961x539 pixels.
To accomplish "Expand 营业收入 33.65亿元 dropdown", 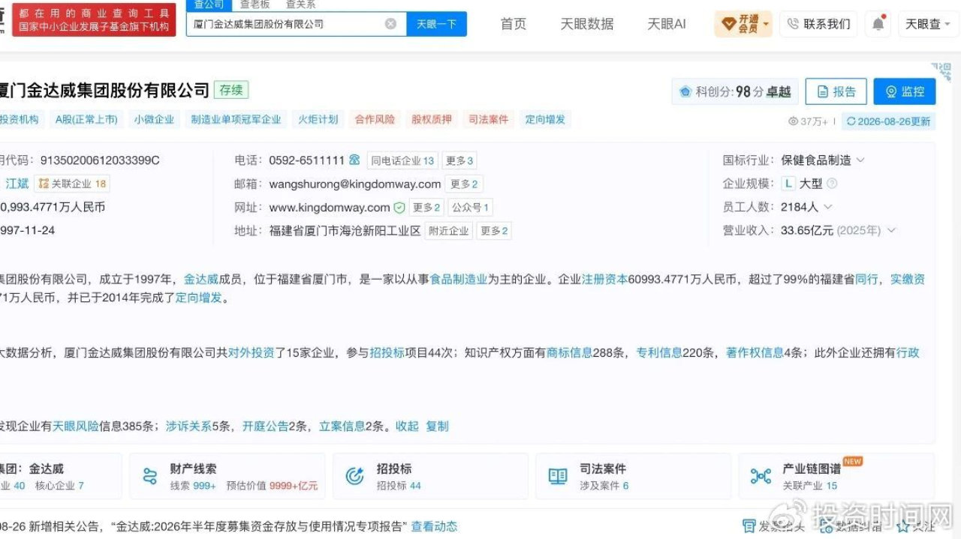I will point(892,230).
